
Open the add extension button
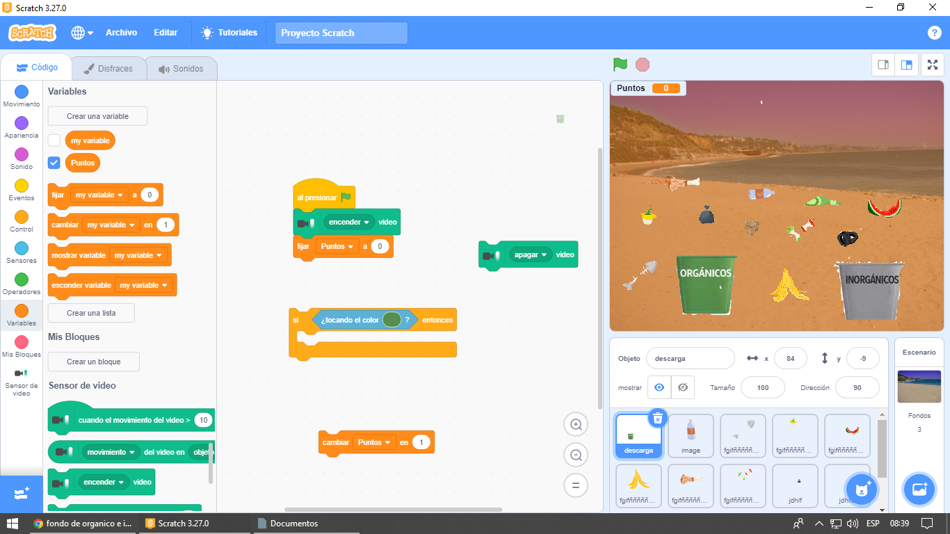(21, 494)
